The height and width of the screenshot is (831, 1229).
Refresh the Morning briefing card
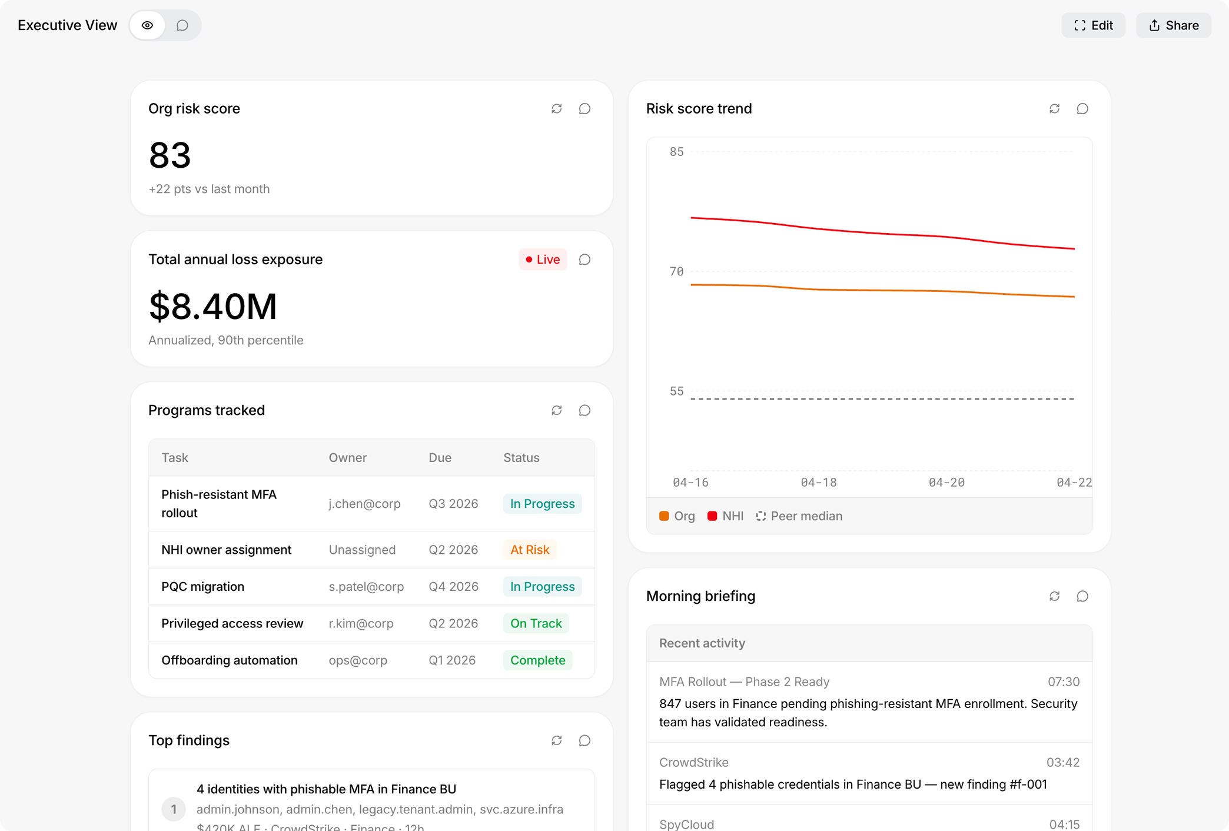tap(1055, 596)
